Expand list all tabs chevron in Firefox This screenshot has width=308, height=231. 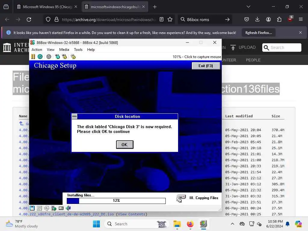coord(248,7)
